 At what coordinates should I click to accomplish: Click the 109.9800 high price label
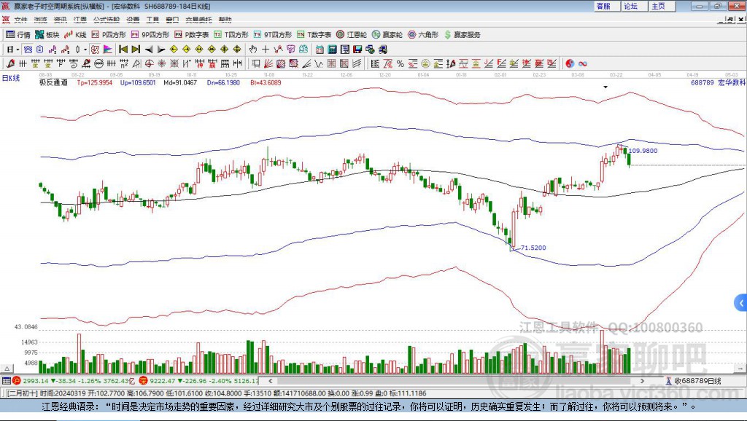coord(643,151)
